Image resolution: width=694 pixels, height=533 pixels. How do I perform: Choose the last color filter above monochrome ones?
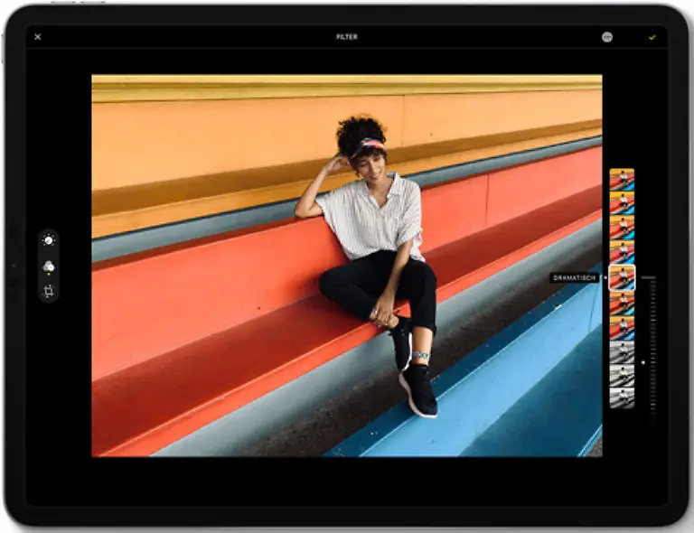pos(622,328)
